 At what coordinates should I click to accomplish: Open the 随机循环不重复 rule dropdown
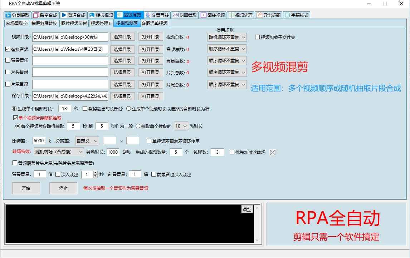[227, 37]
